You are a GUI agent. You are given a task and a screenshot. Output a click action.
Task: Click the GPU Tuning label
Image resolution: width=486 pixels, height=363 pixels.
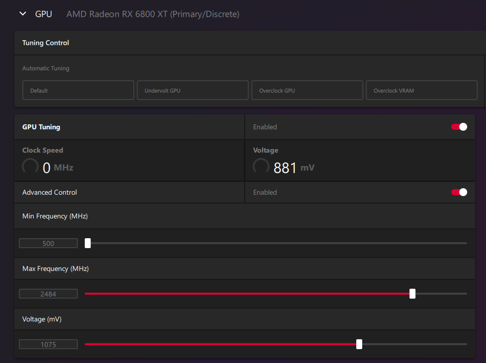(x=41, y=127)
